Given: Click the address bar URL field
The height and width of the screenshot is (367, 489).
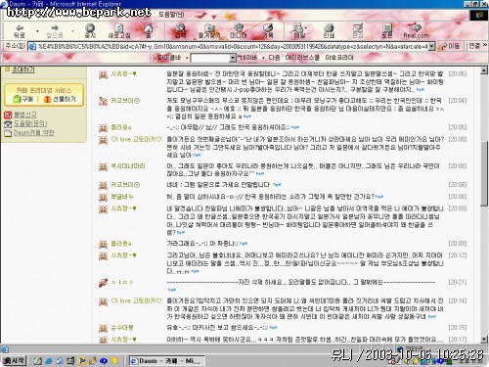Looking at the screenshot, I should coord(232,47).
